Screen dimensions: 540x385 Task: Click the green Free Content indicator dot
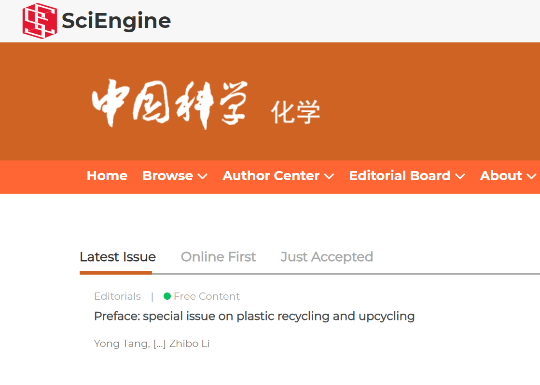pyautogui.click(x=167, y=296)
